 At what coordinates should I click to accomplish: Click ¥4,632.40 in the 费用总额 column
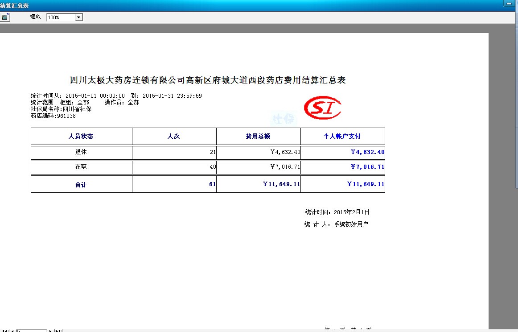coord(285,152)
